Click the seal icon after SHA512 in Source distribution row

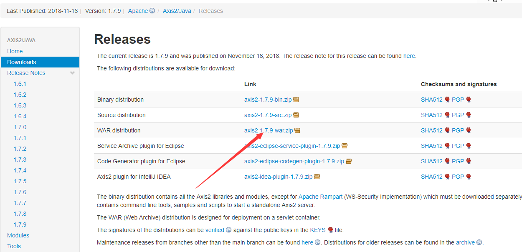(447, 115)
